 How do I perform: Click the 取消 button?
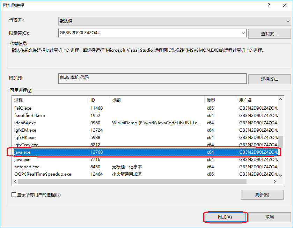click(270, 217)
